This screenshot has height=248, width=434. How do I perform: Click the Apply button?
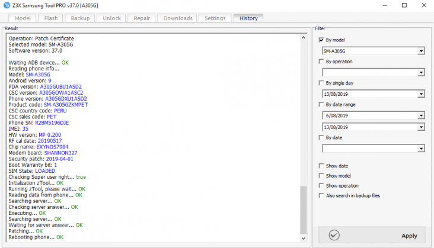click(x=372, y=236)
